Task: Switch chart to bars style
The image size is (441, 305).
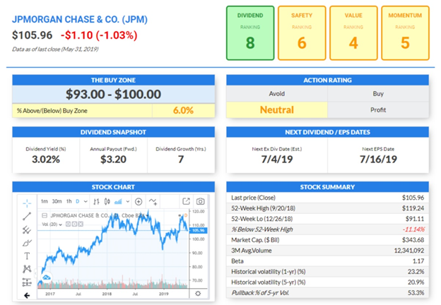Action: tap(96, 201)
